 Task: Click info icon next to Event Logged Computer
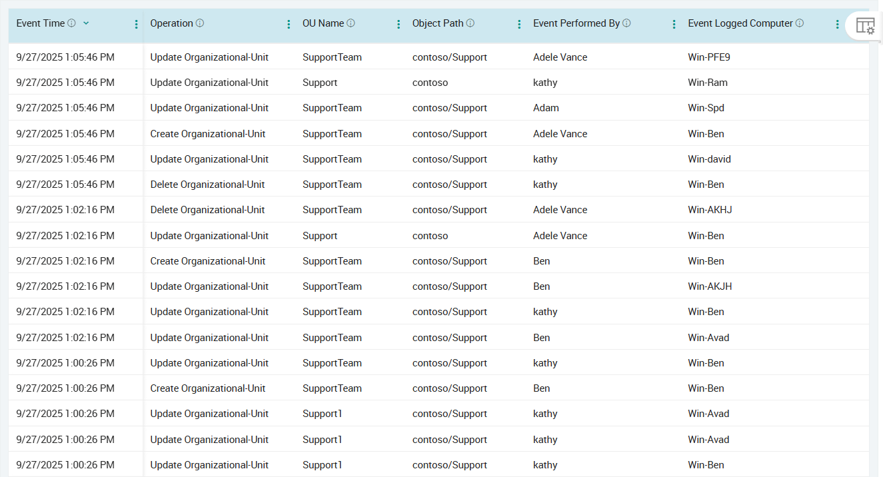point(800,23)
